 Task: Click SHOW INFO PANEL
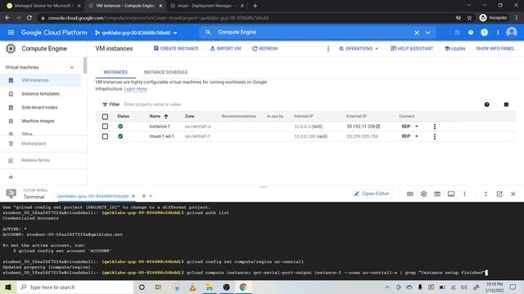pos(495,49)
